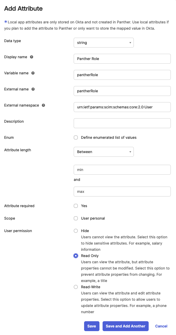This screenshot has width=176, height=335.
Task: Check the User personal scope option
Action: coord(76,218)
